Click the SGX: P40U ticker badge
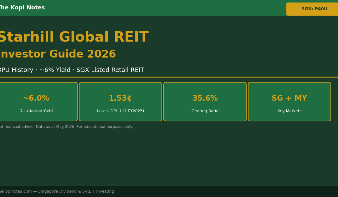The height and width of the screenshot is (197, 338). click(312, 9)
